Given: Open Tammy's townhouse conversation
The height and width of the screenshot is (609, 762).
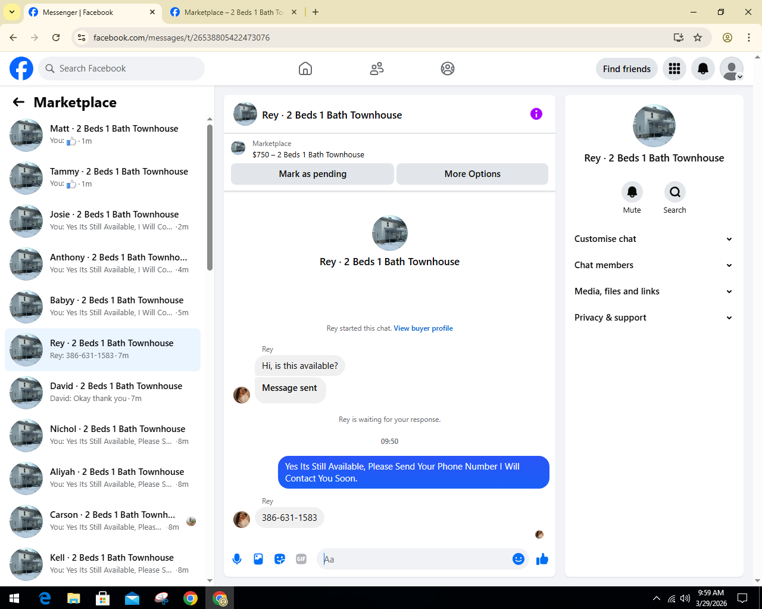Looking at the screenshot, I should tap(102, 178).
